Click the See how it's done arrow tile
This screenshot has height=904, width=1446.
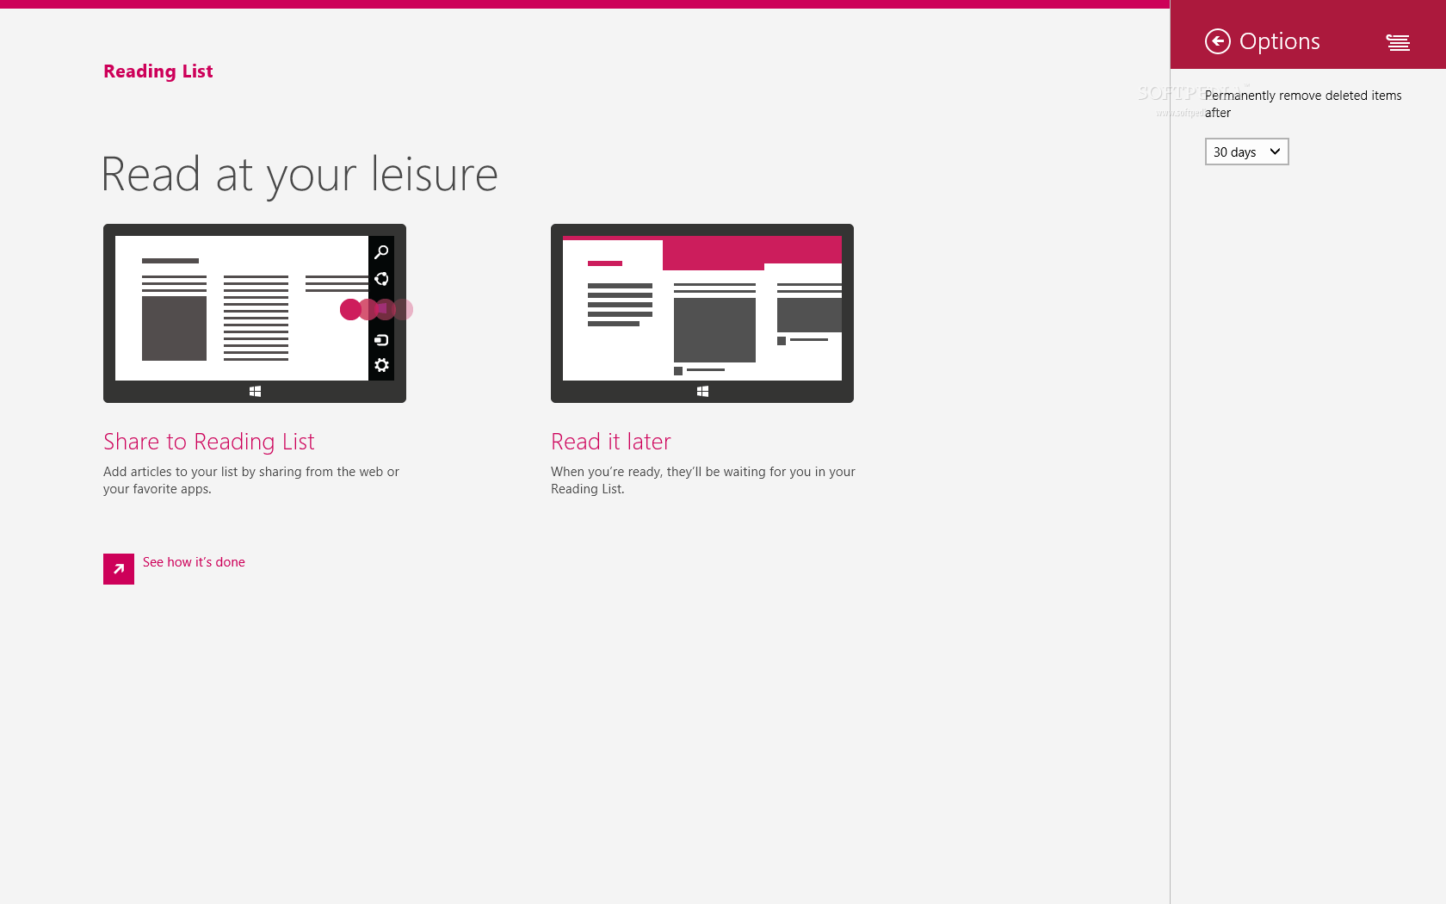pyautogui.click(x=119, y=569)
